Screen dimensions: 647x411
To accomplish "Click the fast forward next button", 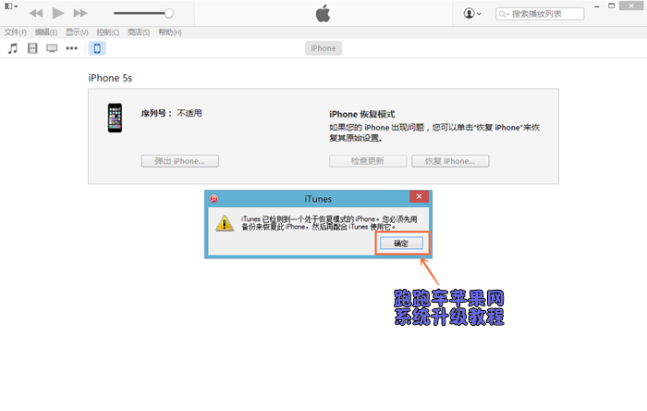I will [x=80, y=13].
